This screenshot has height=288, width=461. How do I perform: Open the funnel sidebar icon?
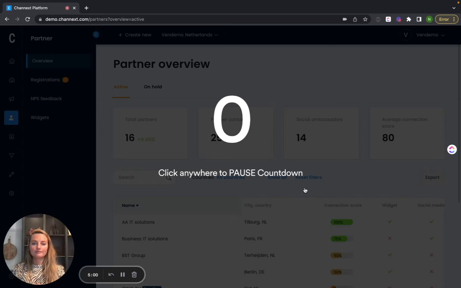(x=12, y=156)
